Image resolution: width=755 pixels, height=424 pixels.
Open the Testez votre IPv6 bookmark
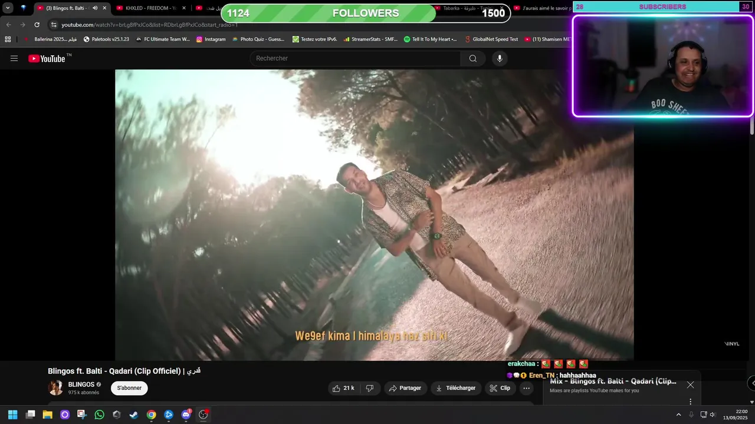click(x=315, y=39)
